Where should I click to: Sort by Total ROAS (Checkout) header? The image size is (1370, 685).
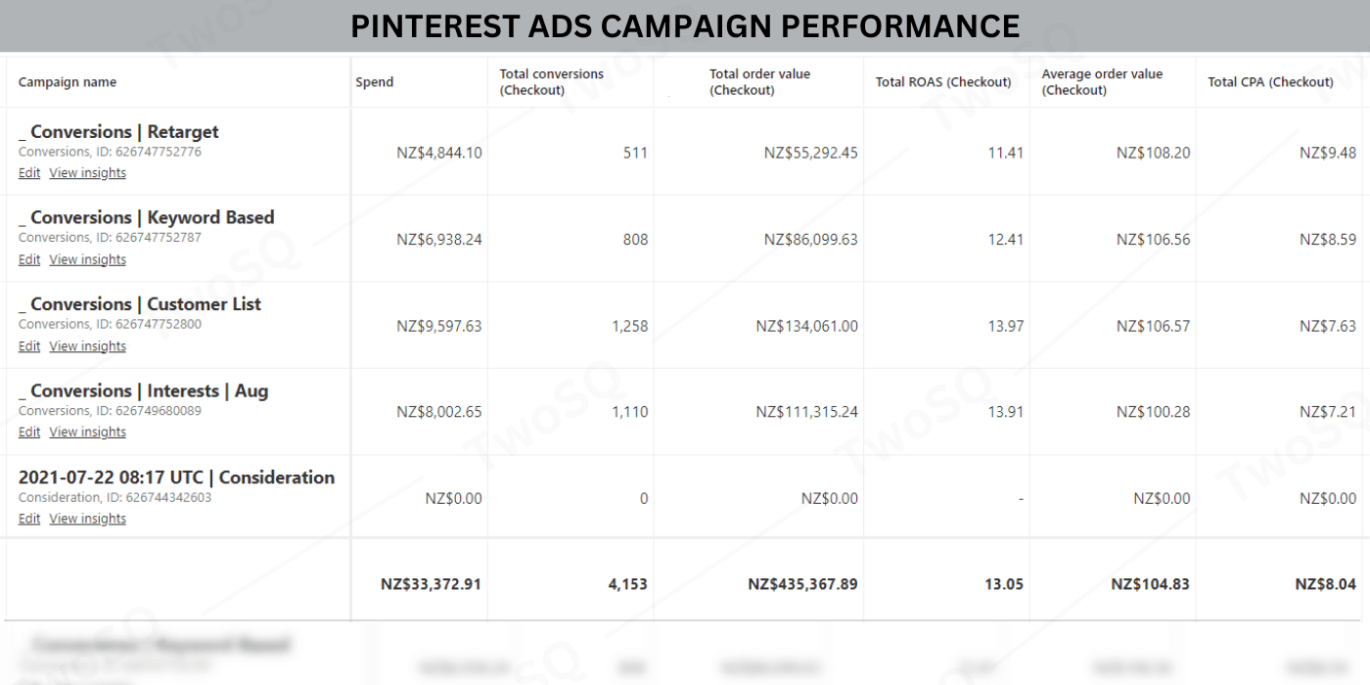click(x=942, y=82)
